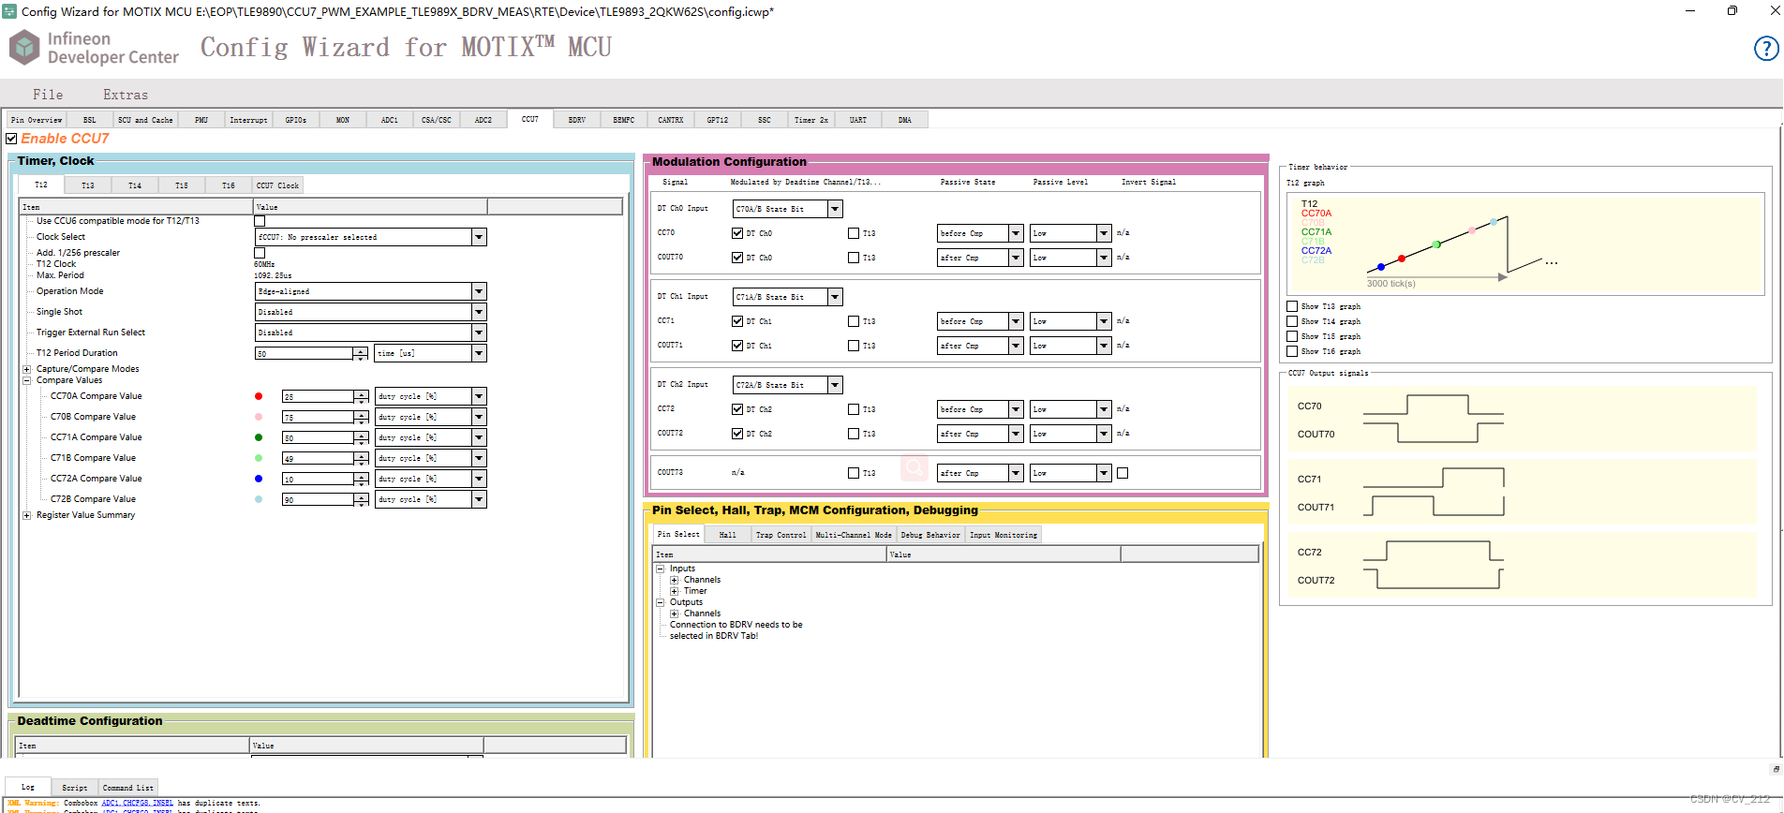Collapse the Compare Values node
This screenshot has height=813, width=1784.
point(27,380)
